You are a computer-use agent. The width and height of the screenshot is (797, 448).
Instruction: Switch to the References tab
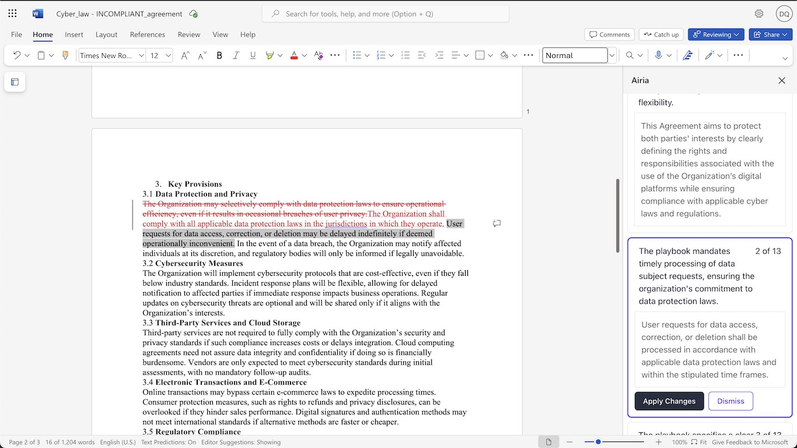click(147, 34)
